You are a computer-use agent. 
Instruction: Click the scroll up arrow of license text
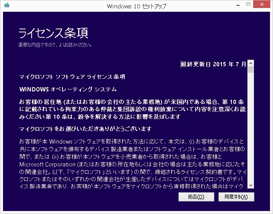pyautogui.click(x=251, y=64)
